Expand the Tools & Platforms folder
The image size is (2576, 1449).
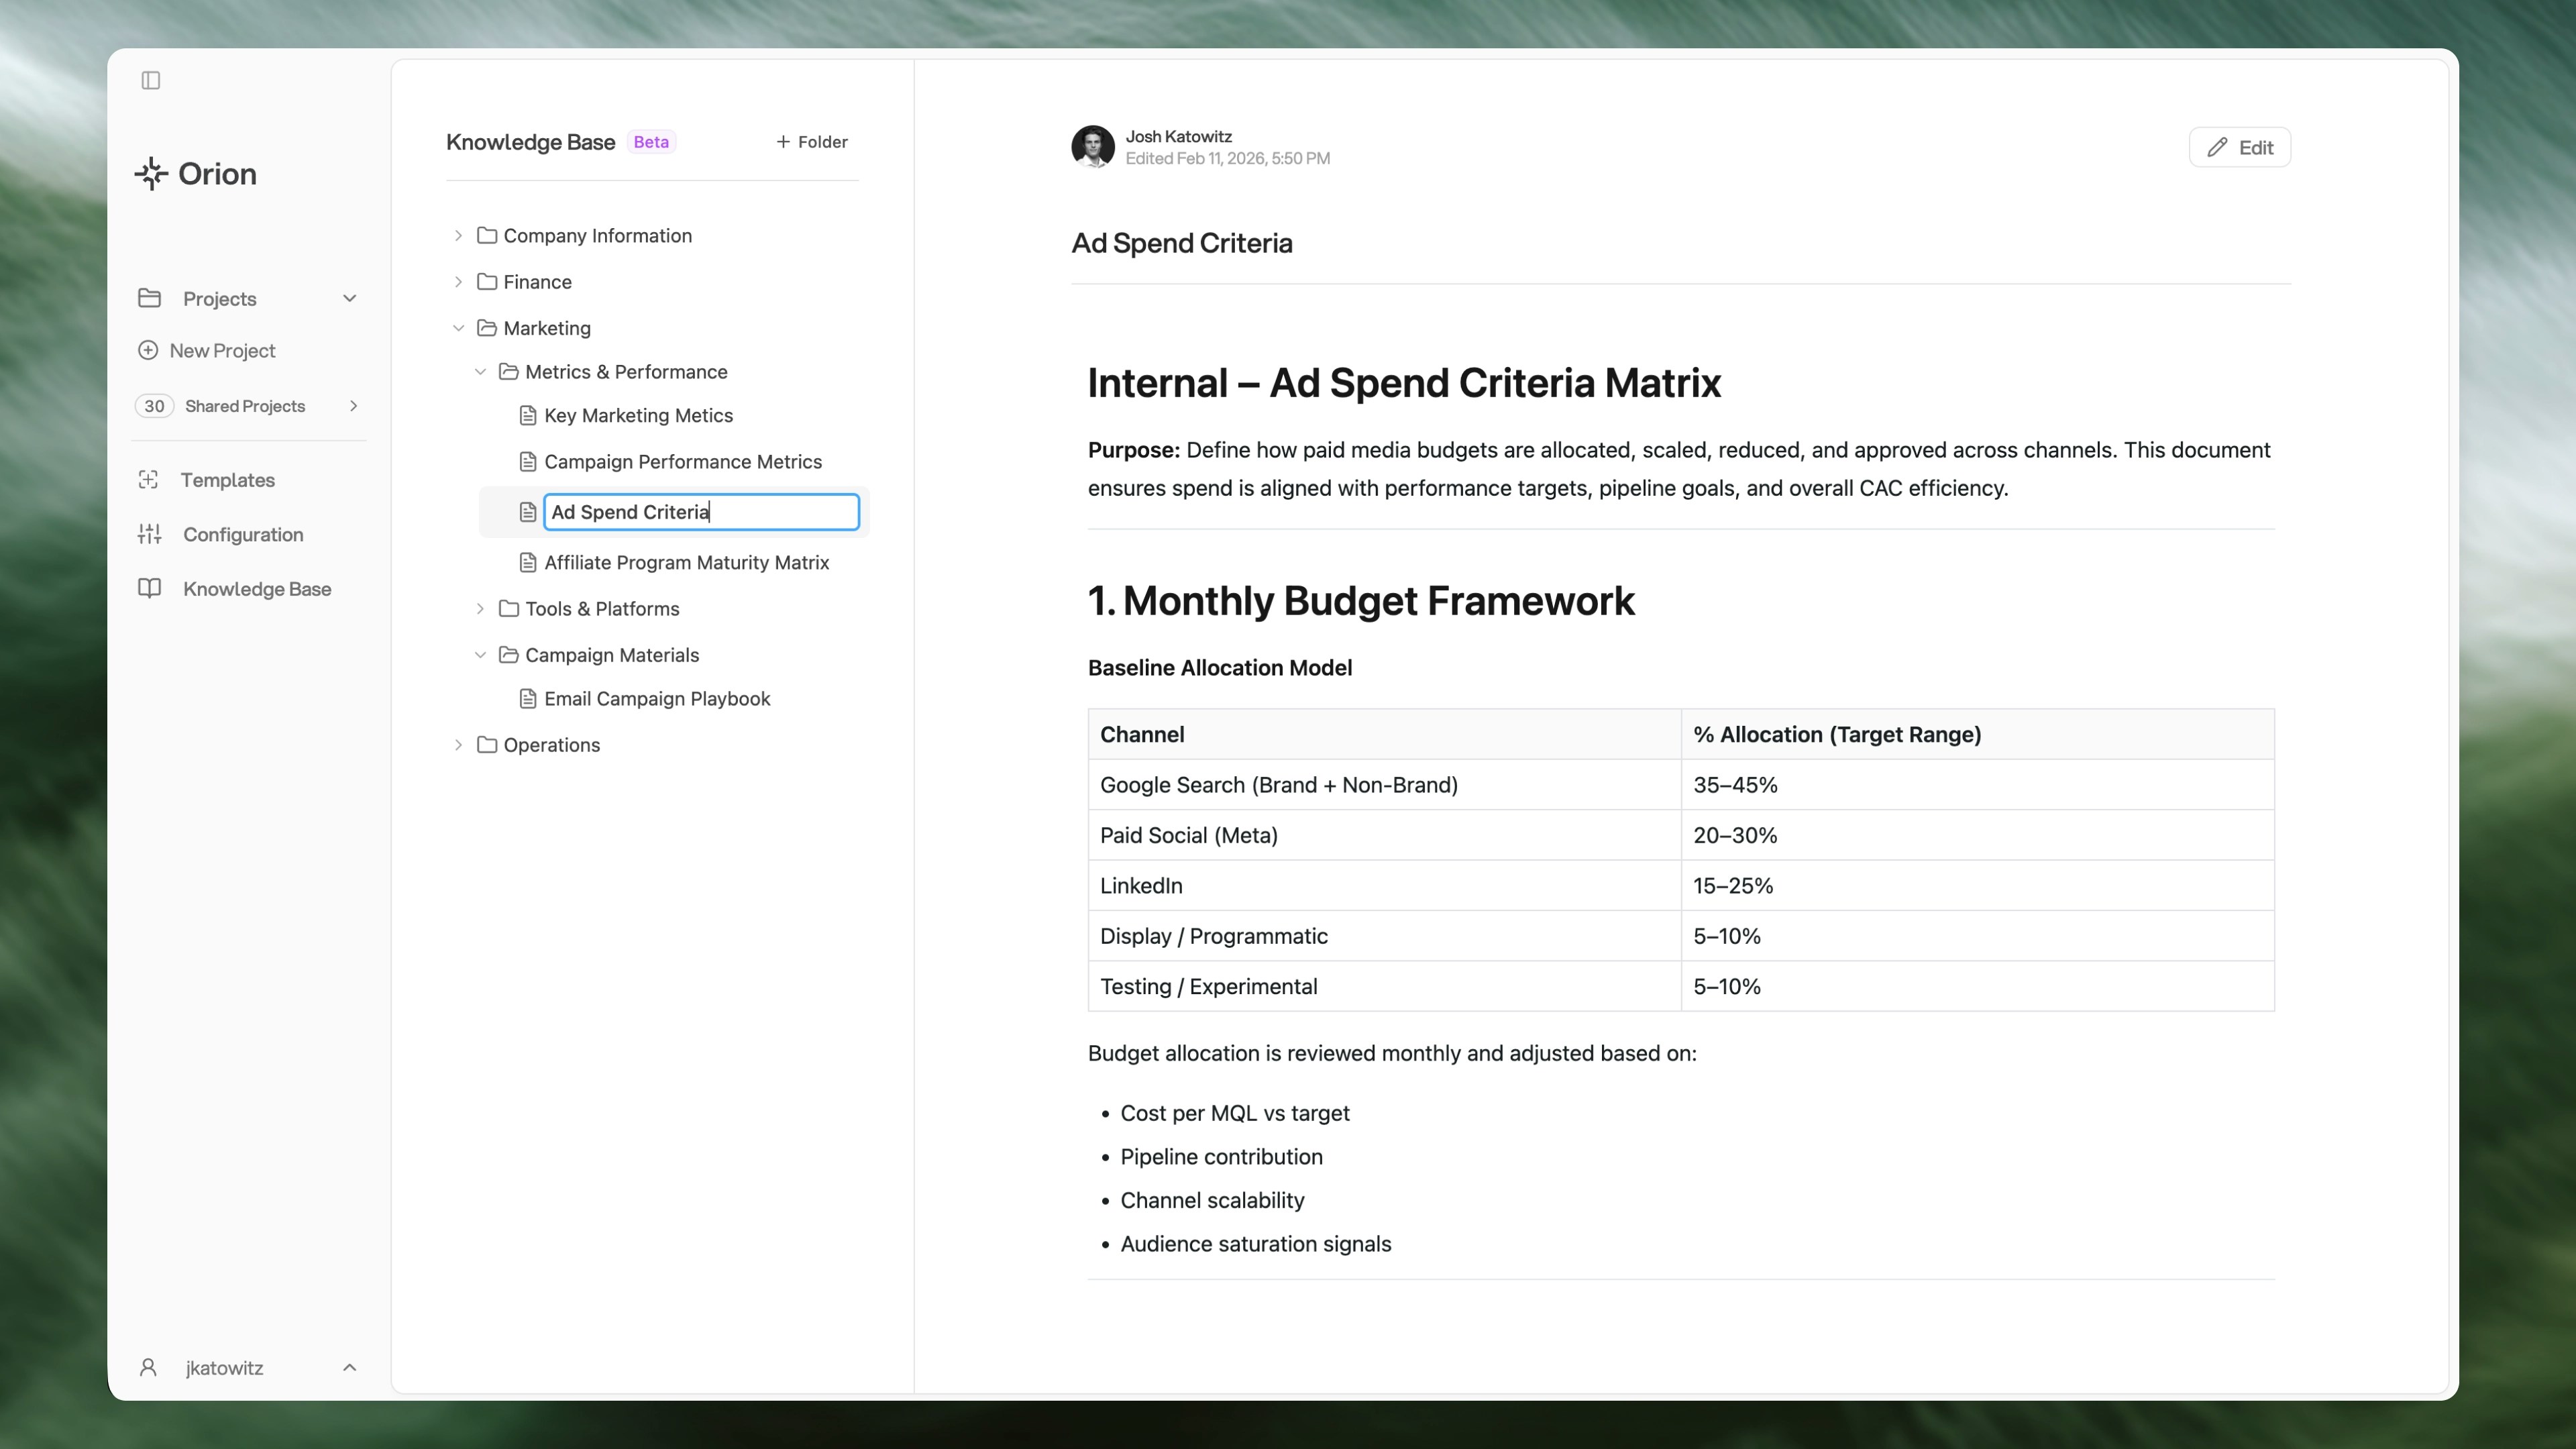[480, 608]
